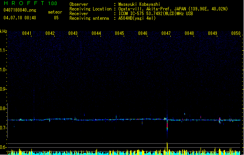
Task: Click the meteor count value 85
Action: click(x=56, y=18)
